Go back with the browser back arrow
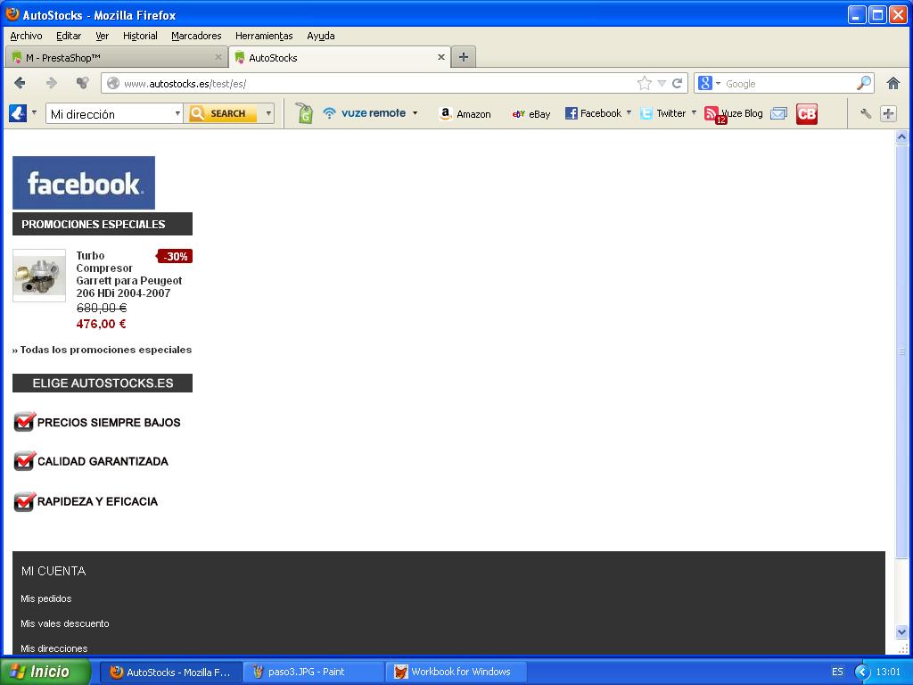This screenshot has height=685, width=913. pos(20,83)
